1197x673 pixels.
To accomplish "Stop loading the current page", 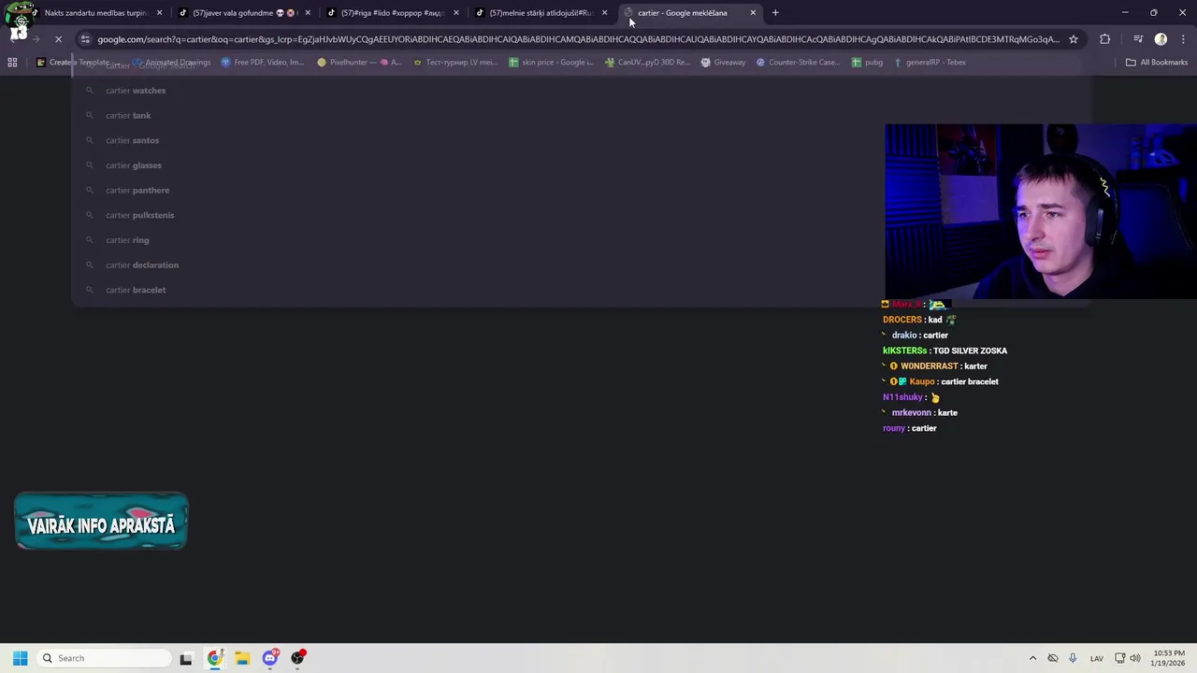I will click(58, 39).
